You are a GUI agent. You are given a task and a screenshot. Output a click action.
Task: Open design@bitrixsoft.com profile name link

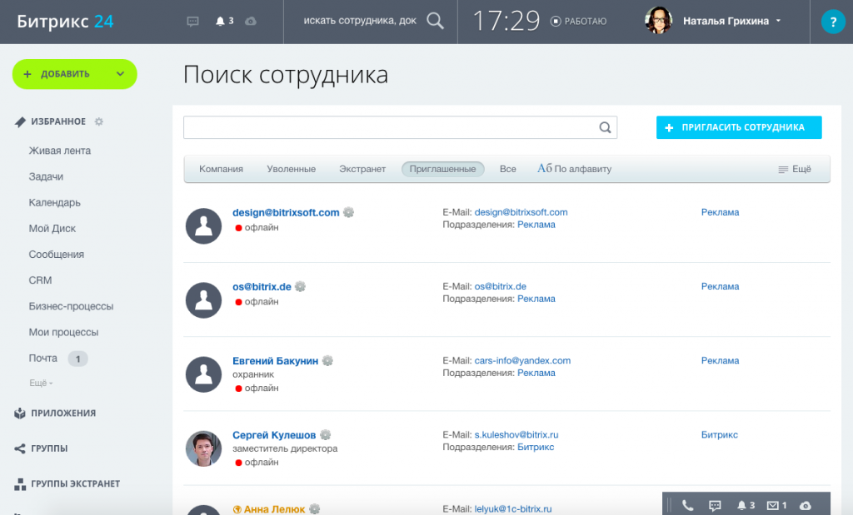286,212
